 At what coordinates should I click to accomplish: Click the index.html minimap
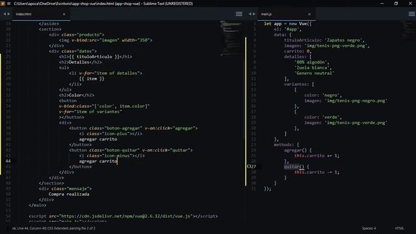coord(231,38)
